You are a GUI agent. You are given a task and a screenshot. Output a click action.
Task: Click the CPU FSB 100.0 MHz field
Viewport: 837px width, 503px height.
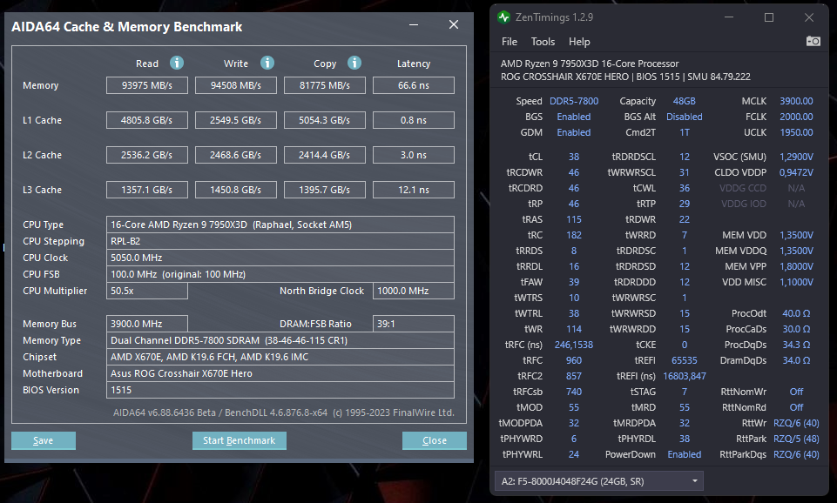point(280,274)
